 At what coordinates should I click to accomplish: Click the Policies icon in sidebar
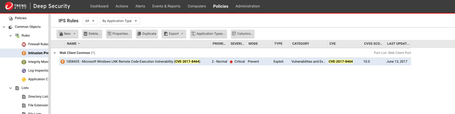tap(11, 18)
